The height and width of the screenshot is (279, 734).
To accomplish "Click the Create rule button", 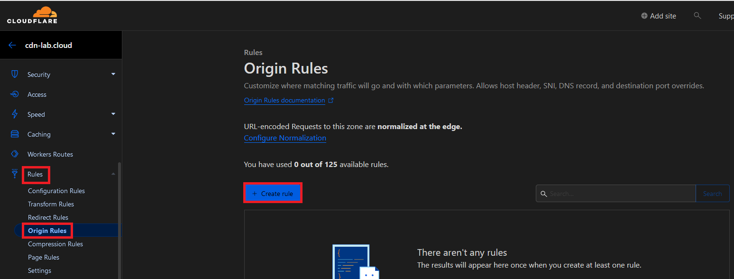I will 273,194.
